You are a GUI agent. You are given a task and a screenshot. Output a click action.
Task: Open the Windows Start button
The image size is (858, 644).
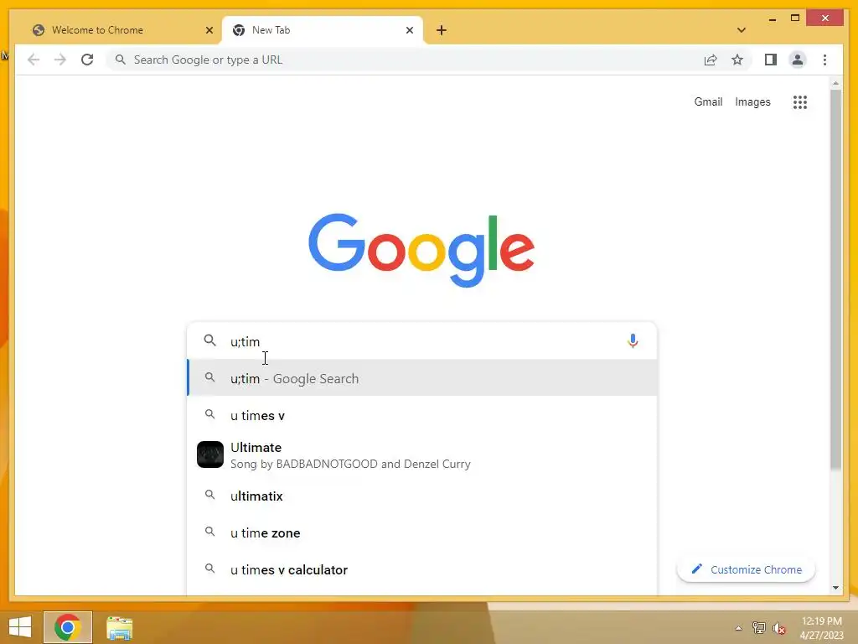20,627
